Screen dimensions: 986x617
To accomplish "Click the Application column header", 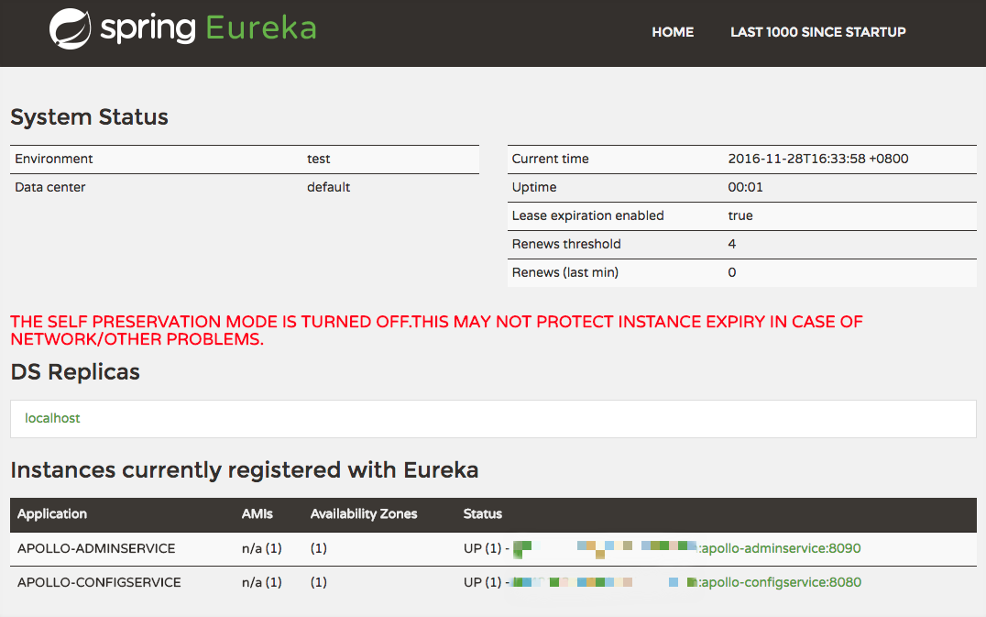I will point(52,513).
